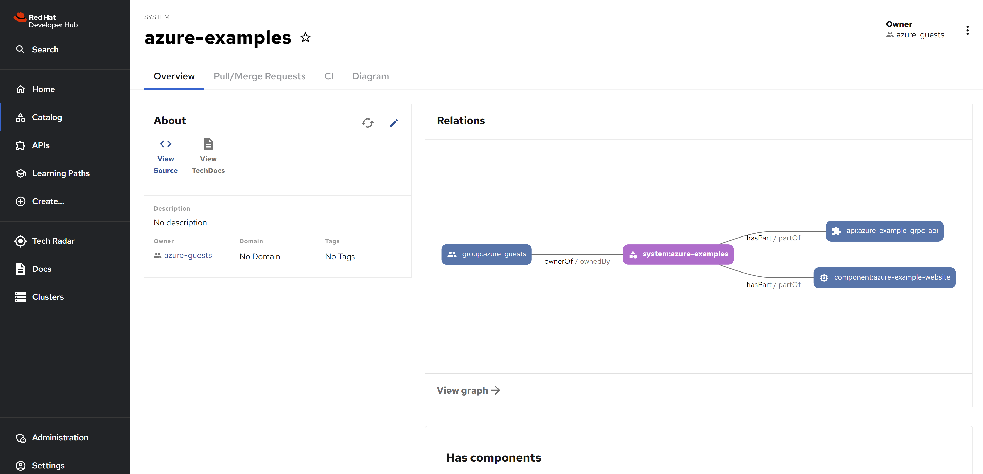Open the Diagram tab

point(371,76)
